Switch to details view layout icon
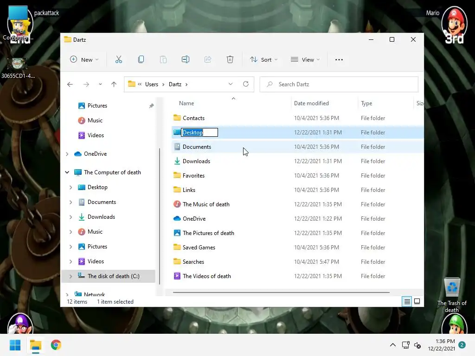Image resolution: width=475 pixels, height=356 pixels. pyautogui.click(x=407, y=301)
